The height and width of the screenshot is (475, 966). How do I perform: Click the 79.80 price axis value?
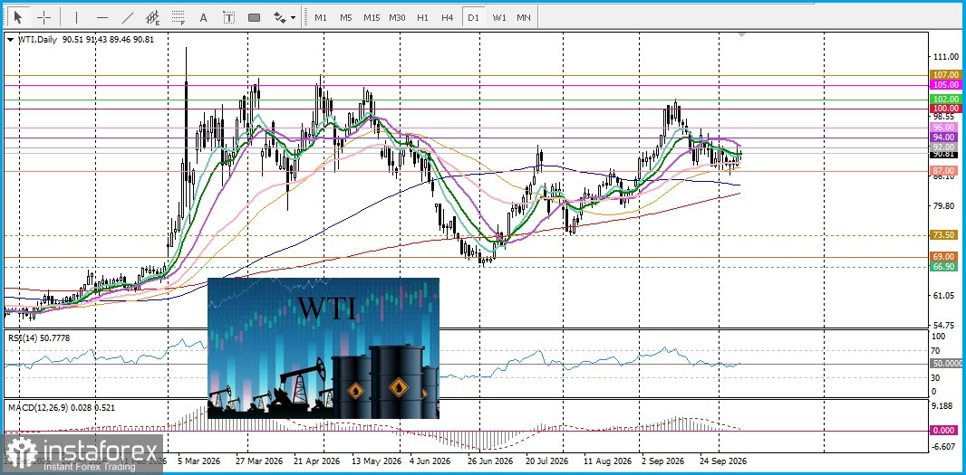click(x=946, y=206)
